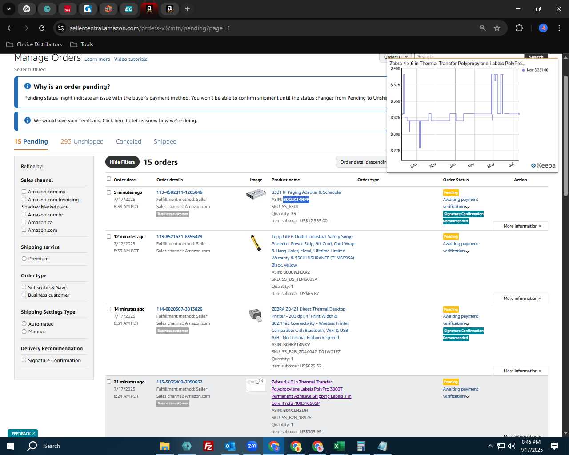This screenshot has width=569, height=455.
Task: Open Choice Distributors bookmark folder
Action: pos(34,44)
